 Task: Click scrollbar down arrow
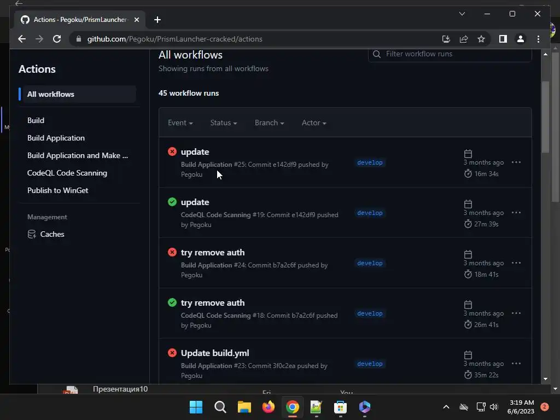coord(545,379)
